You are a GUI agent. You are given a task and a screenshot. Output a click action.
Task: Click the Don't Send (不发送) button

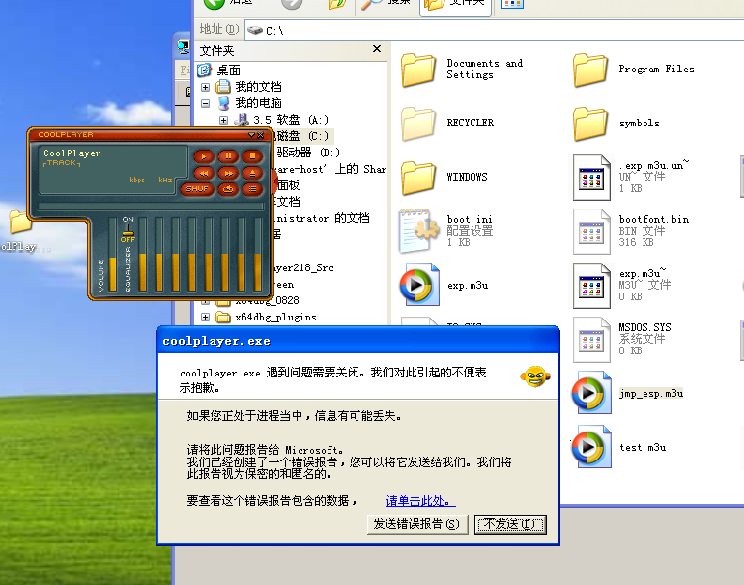(510, 525)
